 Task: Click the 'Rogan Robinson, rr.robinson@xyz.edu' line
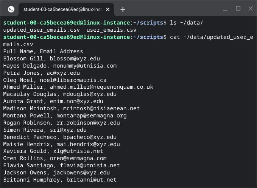(x=61, y=123)
